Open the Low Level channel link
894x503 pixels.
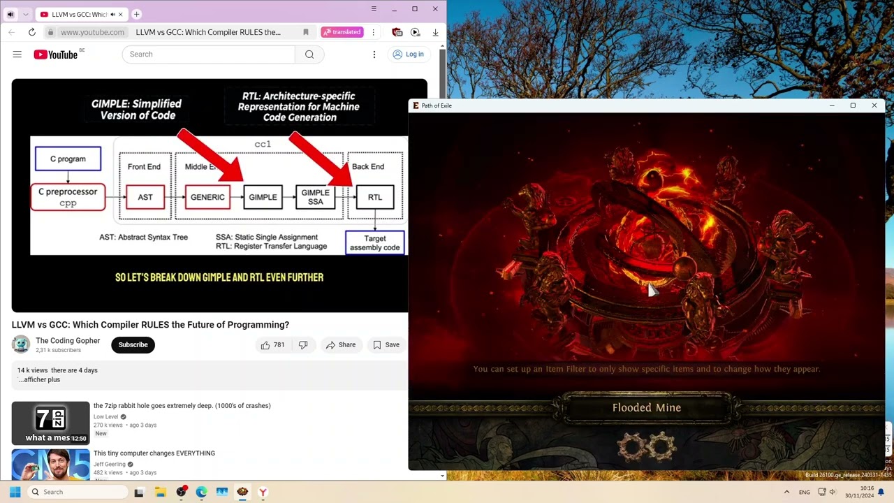click(x=106, y=417)
